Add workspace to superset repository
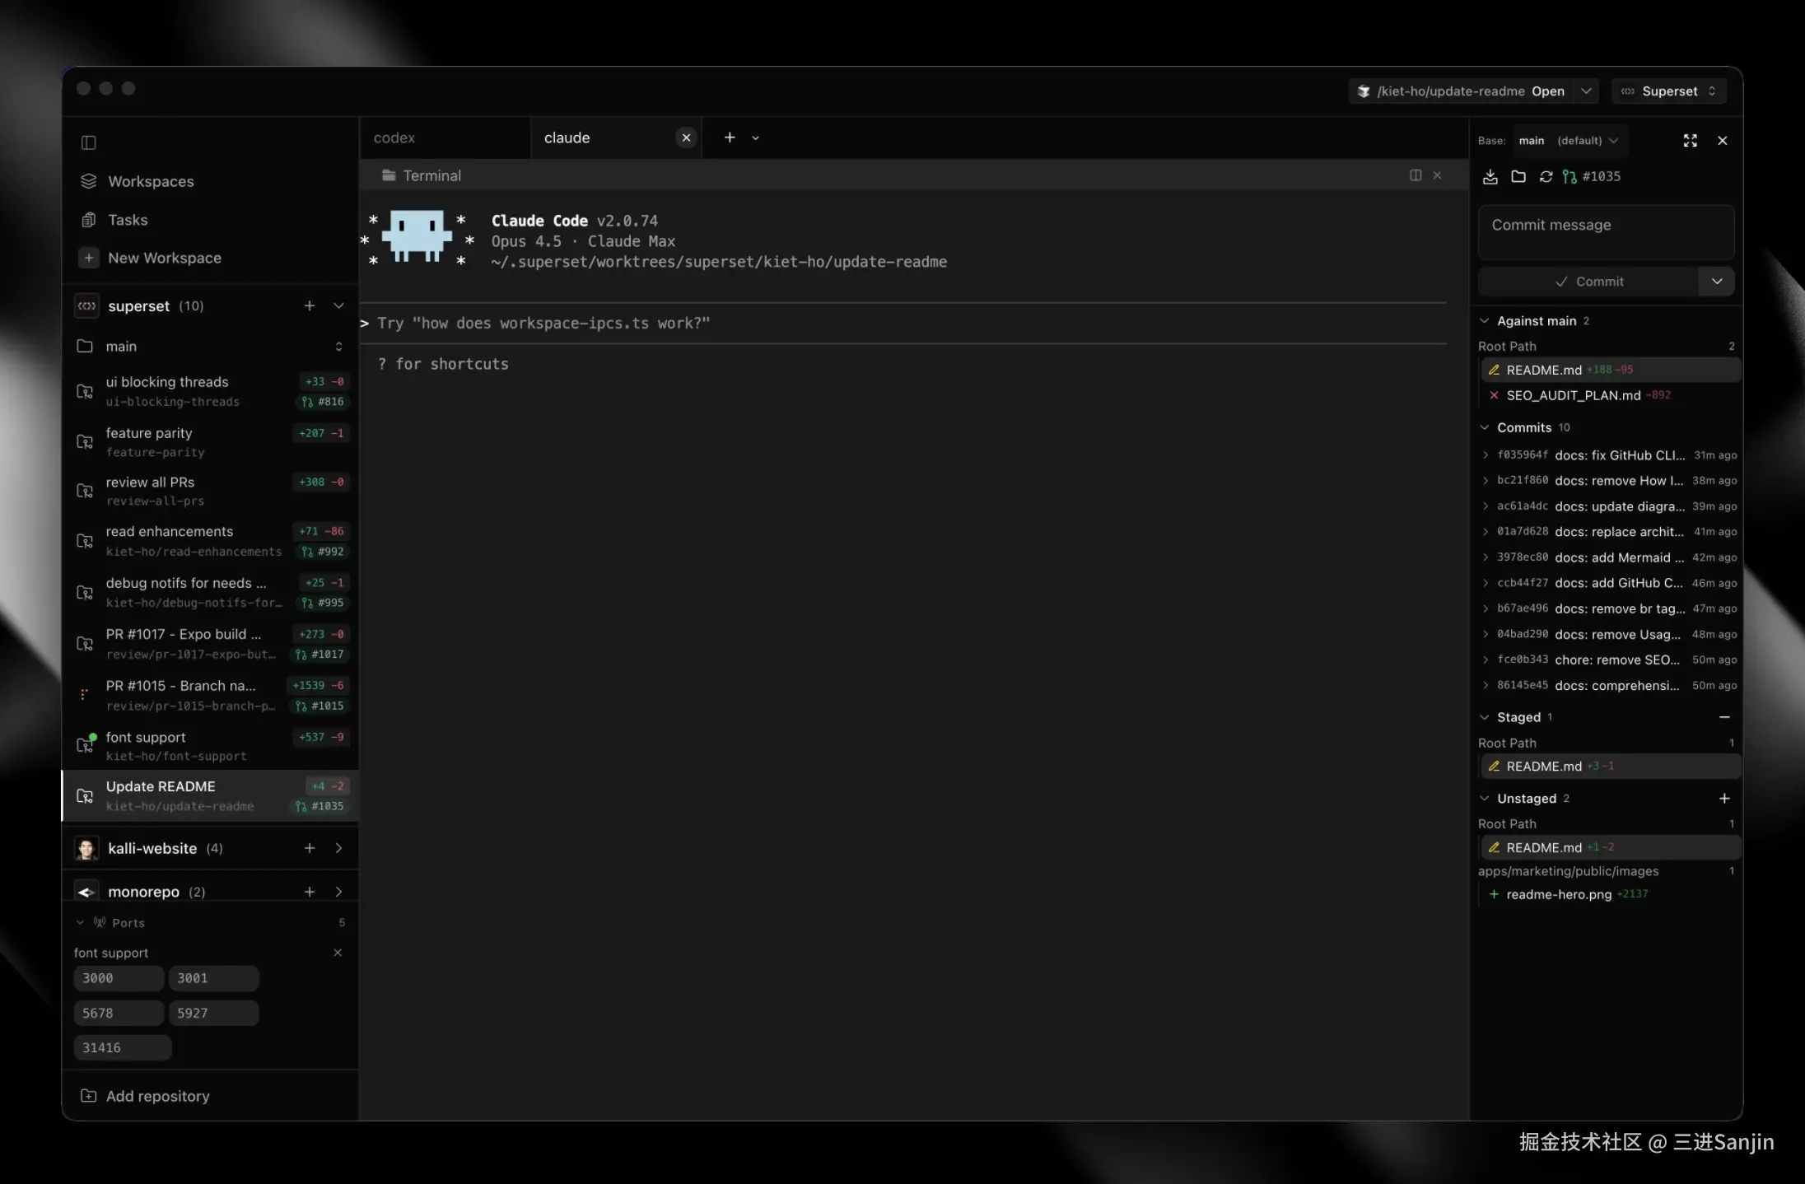Image resolution: width=1805 pixels, height=1184 pixels. pyautogui.click(x=309, y=305)
